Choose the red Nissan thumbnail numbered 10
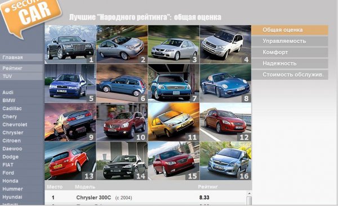 (122, 122)
